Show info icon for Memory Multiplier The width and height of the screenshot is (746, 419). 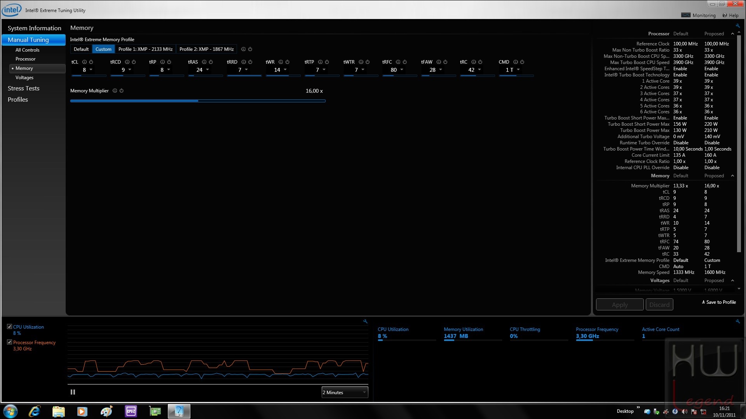tap(115, 91)
